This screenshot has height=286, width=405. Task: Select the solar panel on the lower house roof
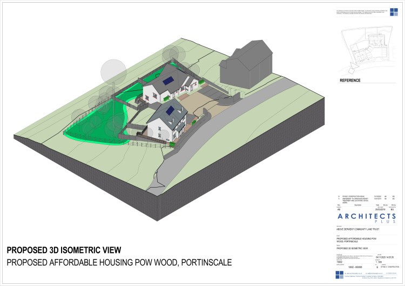(x=170, y=111)
